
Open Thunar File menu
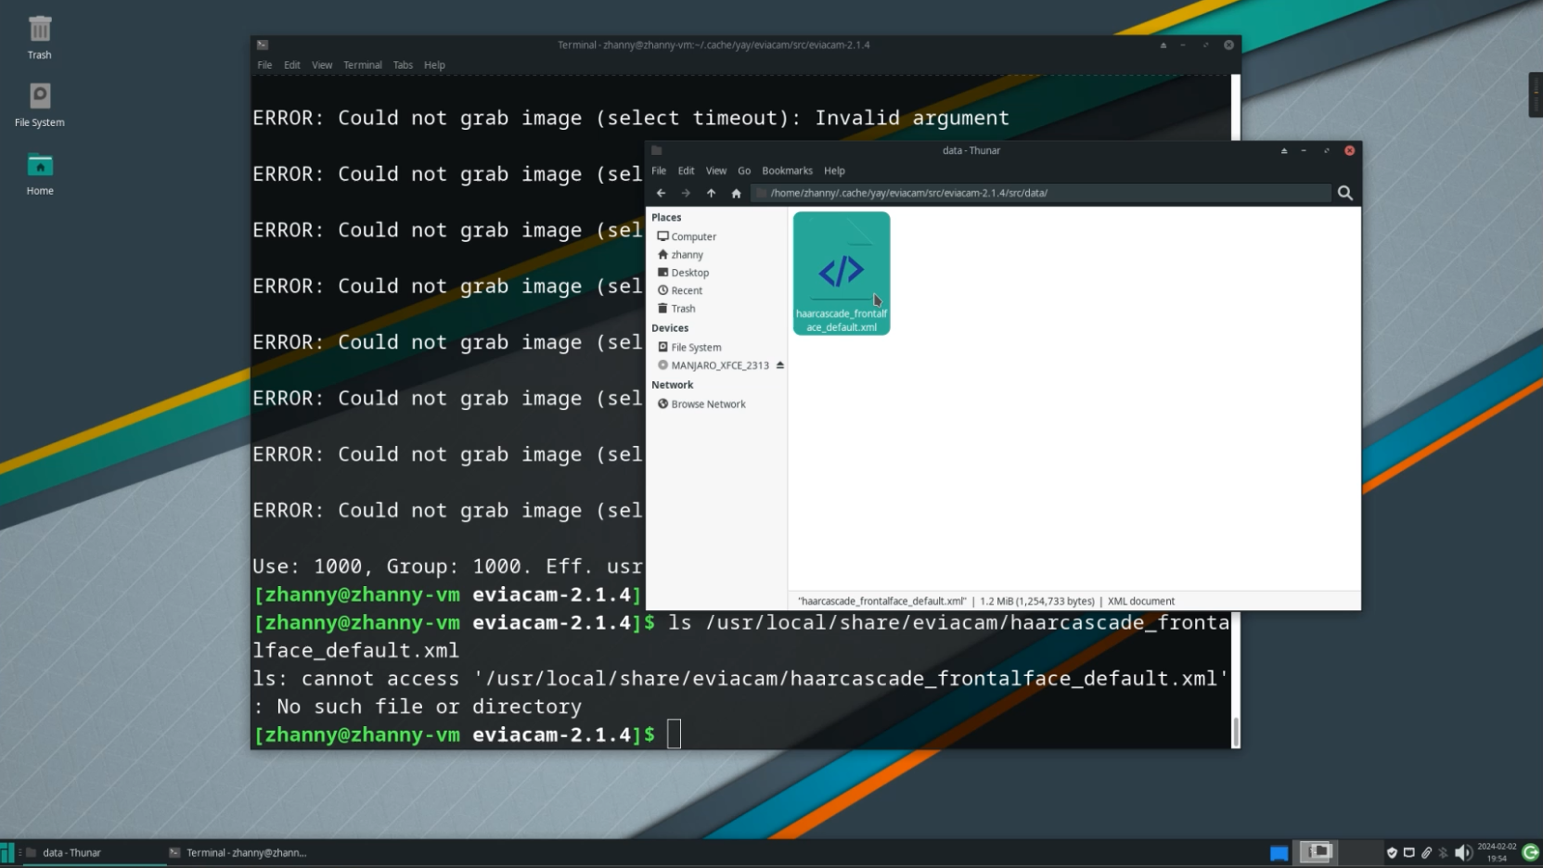(659, 171)
